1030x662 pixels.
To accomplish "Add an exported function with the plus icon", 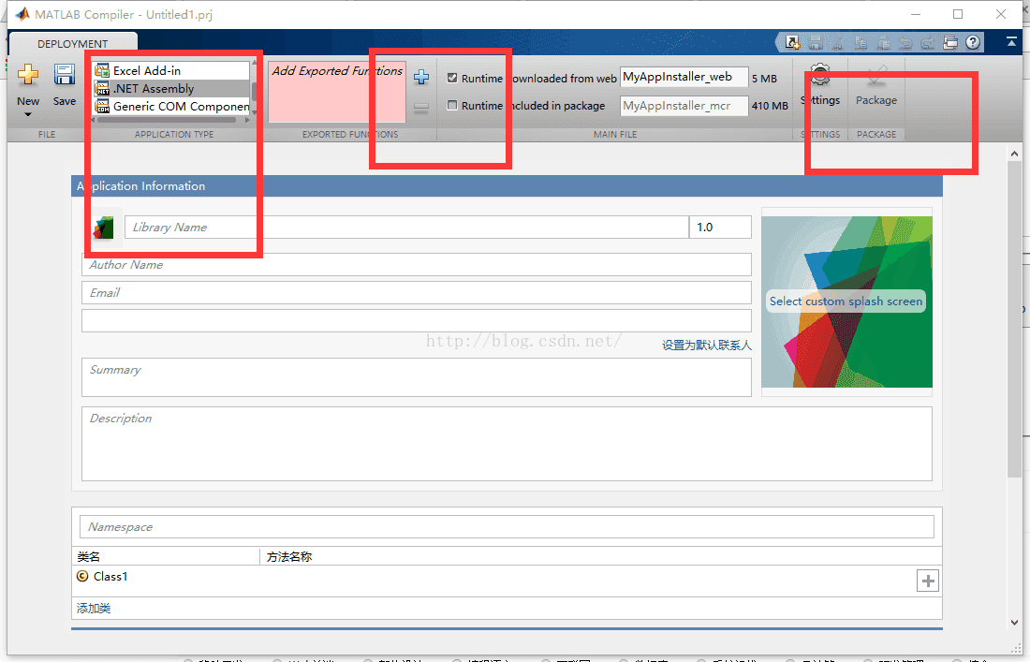I will [421, 77].
